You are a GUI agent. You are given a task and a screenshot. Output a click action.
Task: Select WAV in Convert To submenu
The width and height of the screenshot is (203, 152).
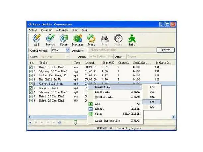pyautogui.click(x=152, y=102)
